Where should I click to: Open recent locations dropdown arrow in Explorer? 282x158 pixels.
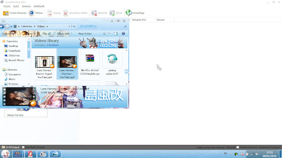click(x=11, y=27)
